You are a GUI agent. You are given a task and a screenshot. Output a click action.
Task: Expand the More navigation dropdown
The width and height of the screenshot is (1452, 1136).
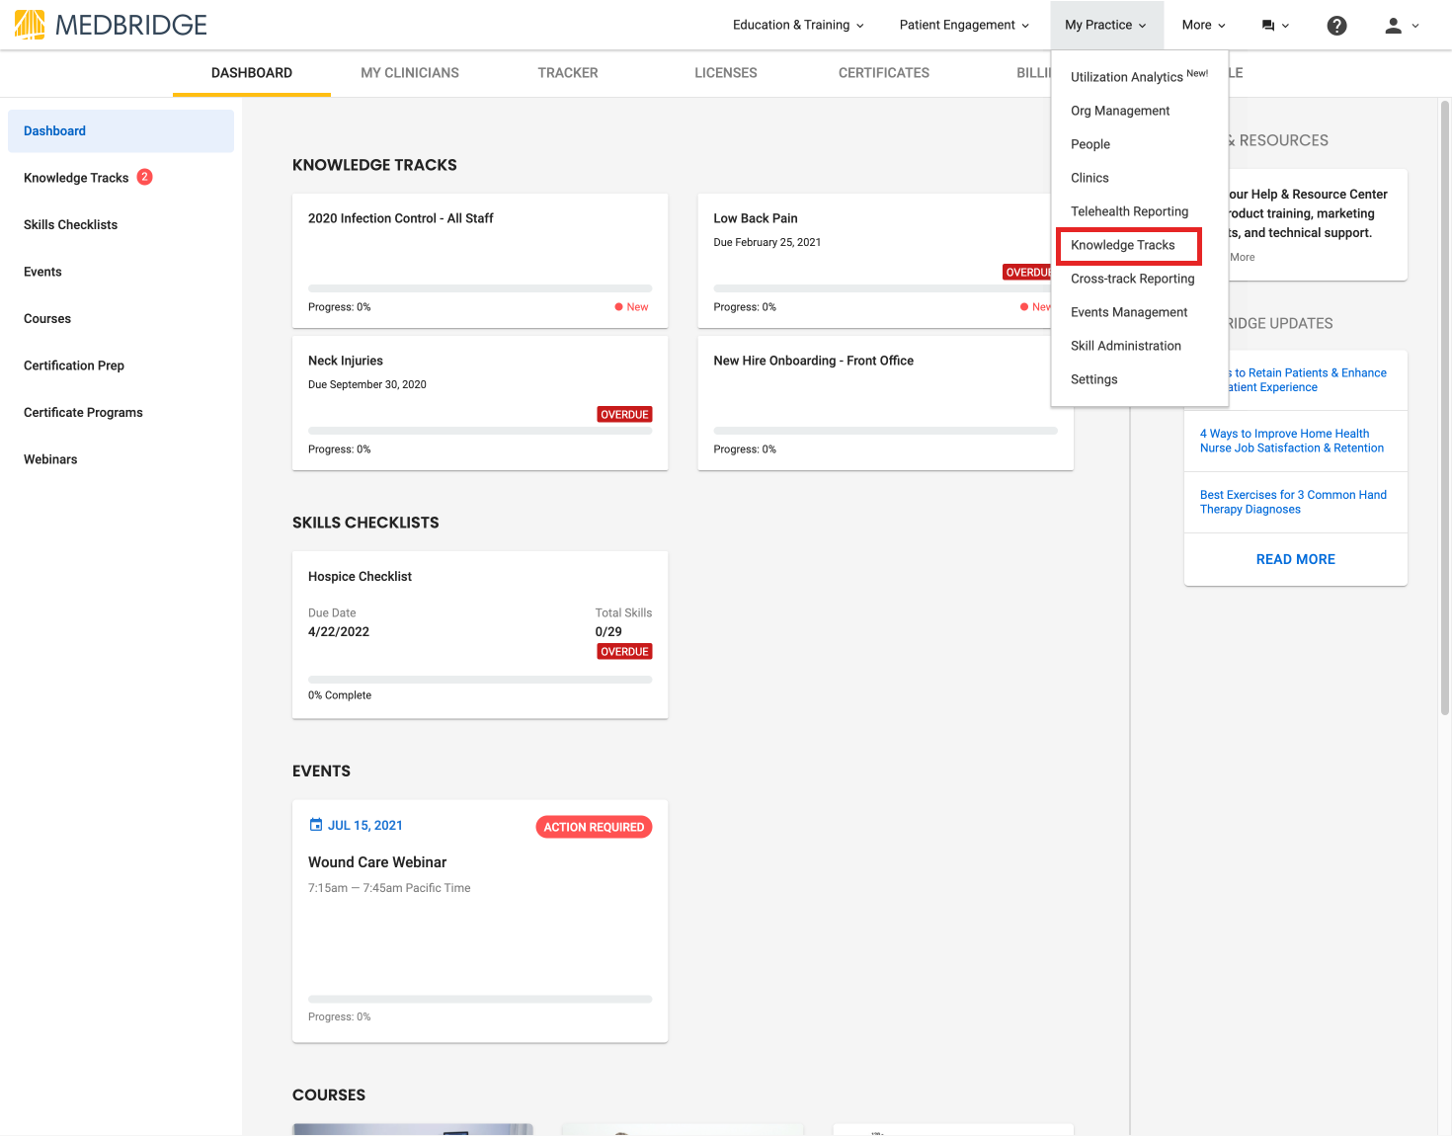click(1202, 25)
